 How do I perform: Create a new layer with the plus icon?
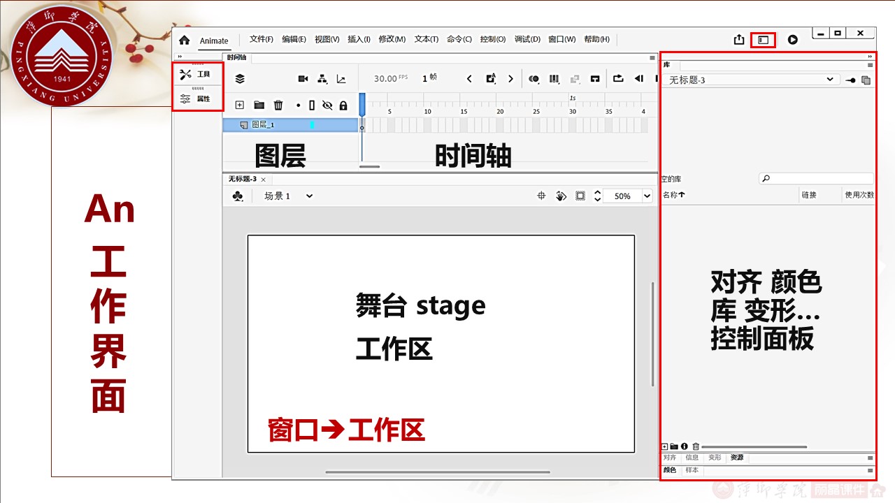[x=239, y=105]
